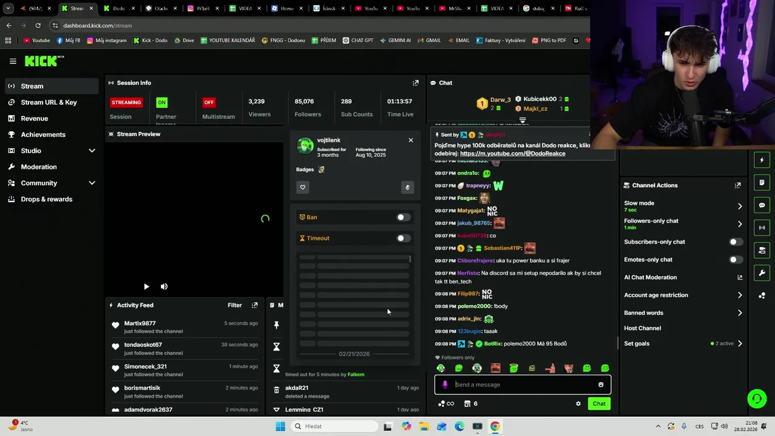Viewport: 775px width, 436px height.
Task: Open Stream URL & Key page
Action: click(48, 102)
